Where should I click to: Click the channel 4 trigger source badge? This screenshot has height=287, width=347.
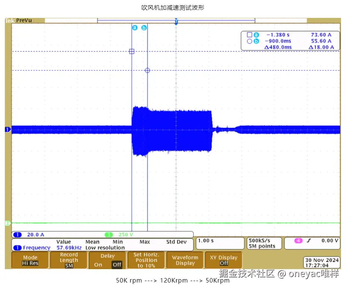[298, 240]
